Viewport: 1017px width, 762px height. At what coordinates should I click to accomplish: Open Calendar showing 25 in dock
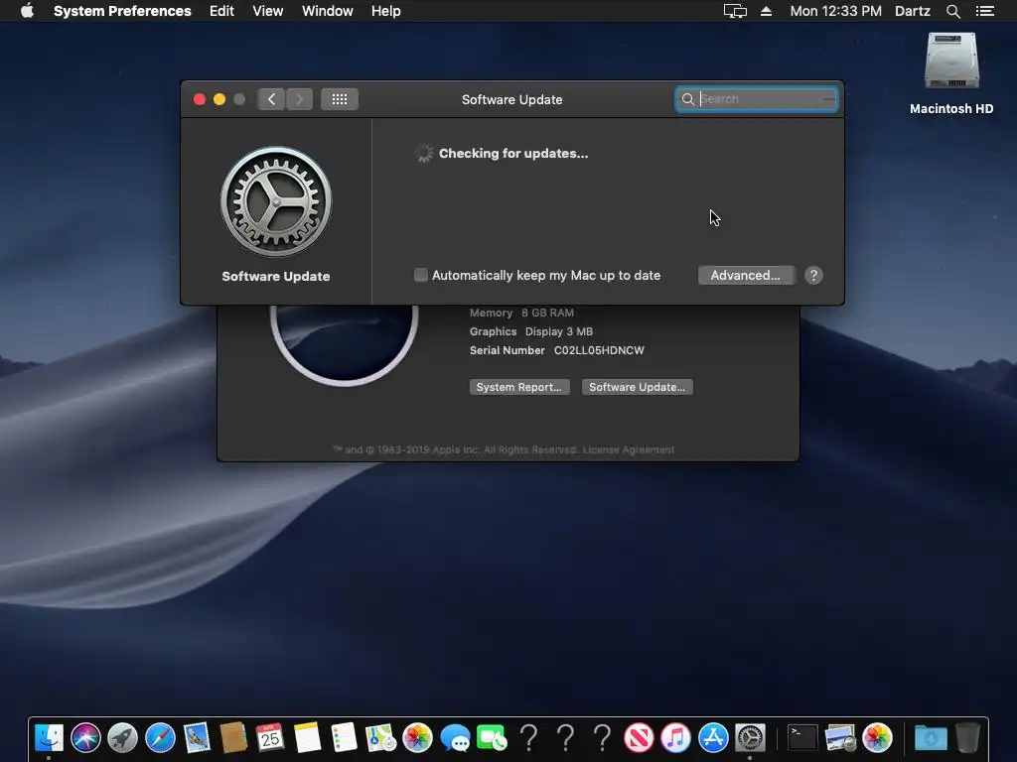tap(270, 738)
